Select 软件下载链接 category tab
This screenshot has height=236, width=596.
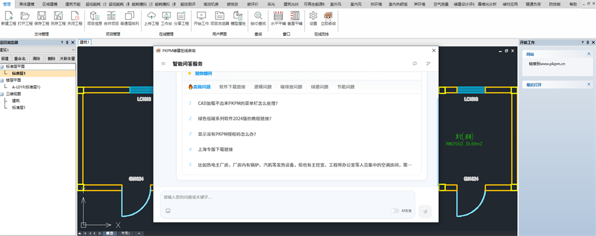click(232, 87)
